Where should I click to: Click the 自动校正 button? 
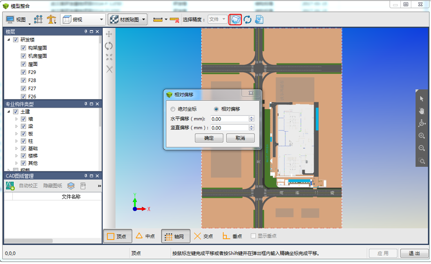[x=28, y=186]
